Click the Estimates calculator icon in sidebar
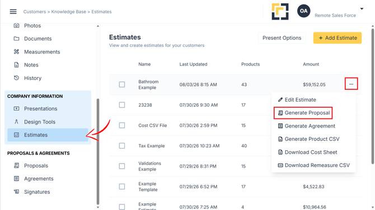375x210 pixels. tap(16, 135)
